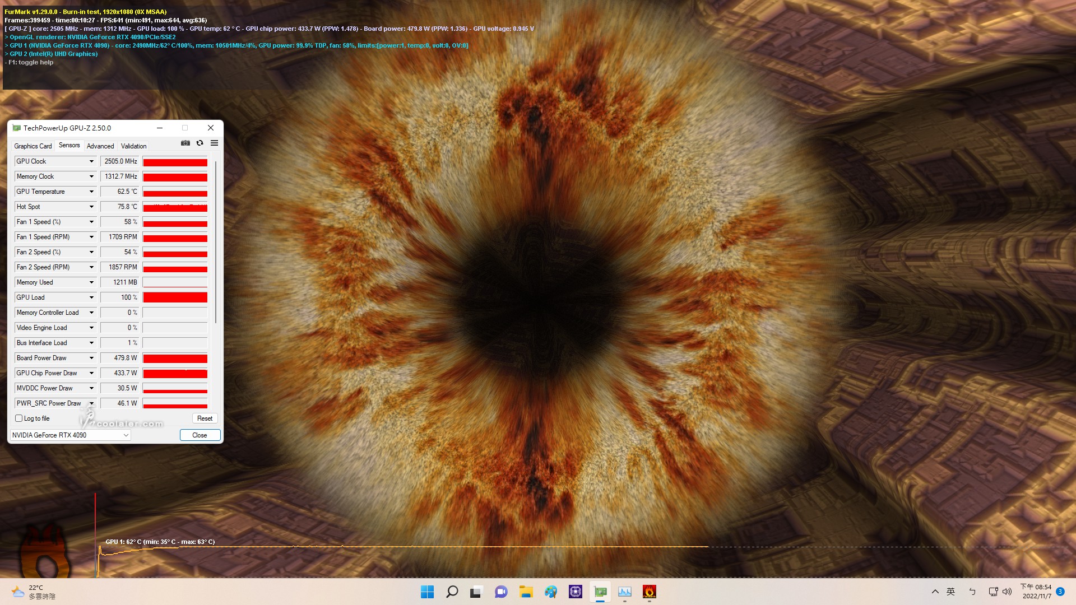Viewport: 1076px width, 605px height.
Task: Expand Video Engine Load dropdown
Action: coord(91,328)
